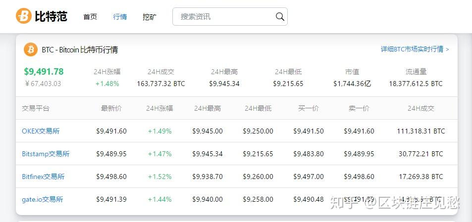Click the $9,945.34 summary 24H high
Image resolution: width=472 pixels, height=222 pixels.
pyautogui.click(x=224, y=84)
